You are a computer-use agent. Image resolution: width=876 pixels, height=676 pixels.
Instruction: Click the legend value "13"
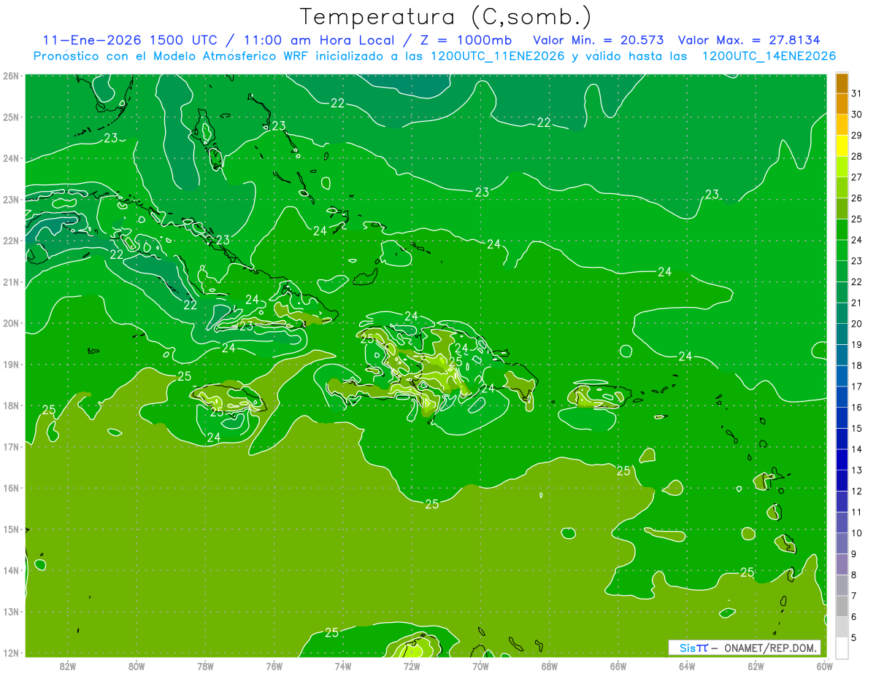[856, 470]
